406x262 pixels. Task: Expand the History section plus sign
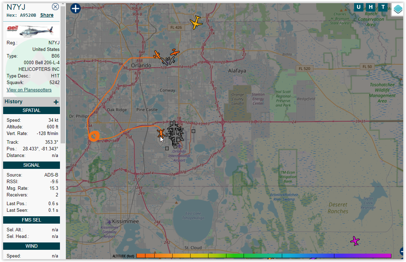point(56,102)
